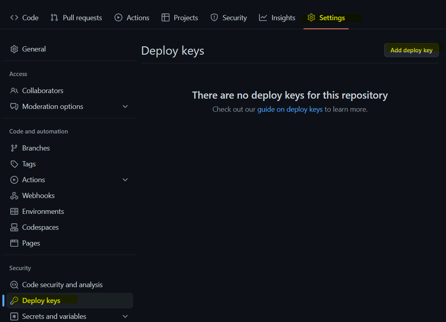Image resolution: width=446 pixels, height=322 pixels.
Task: Click 'There are no deploy keys' message
Action: tap(290, 95)
